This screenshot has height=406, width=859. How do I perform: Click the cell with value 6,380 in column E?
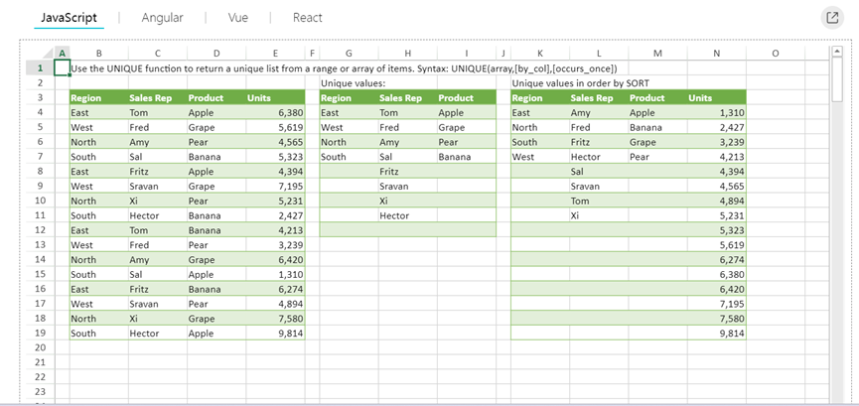click(275, 113)
